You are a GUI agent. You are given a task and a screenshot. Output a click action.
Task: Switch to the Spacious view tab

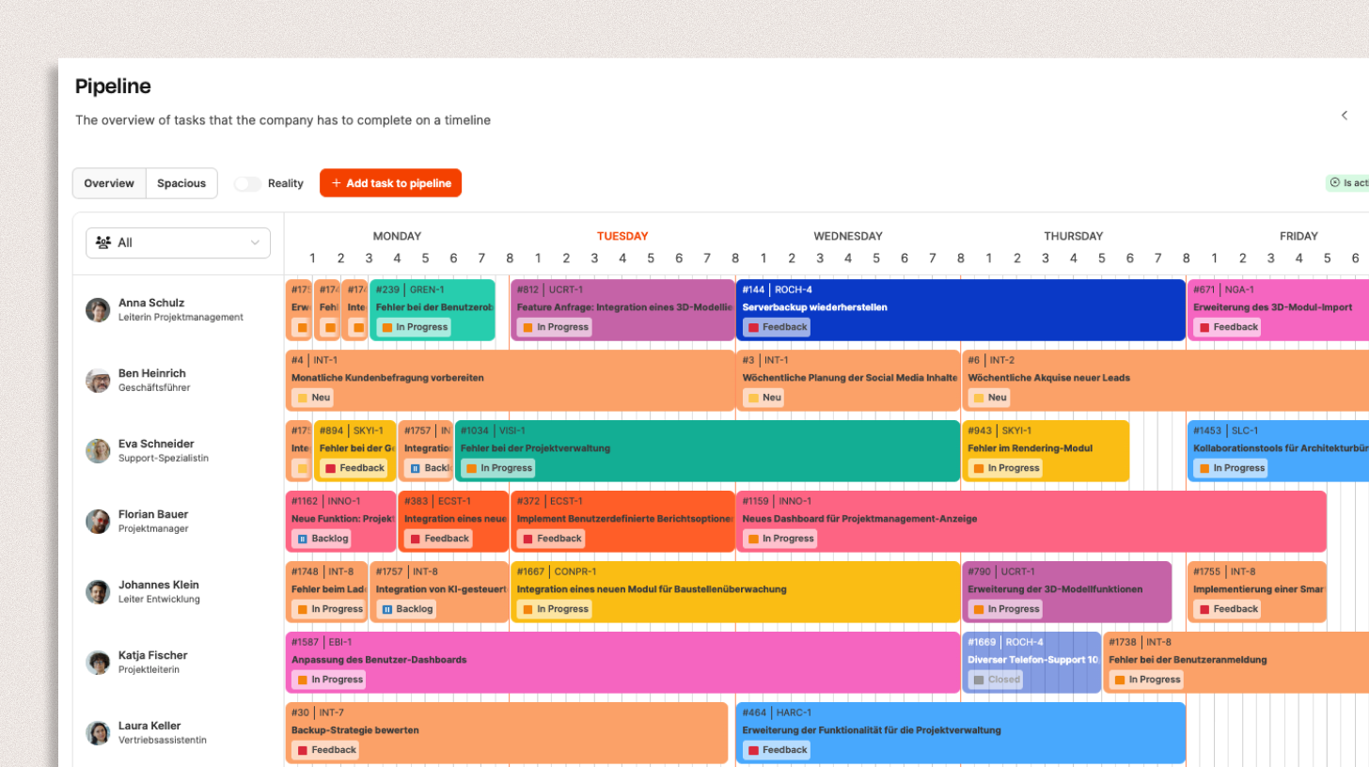pyautogui.click(x=181, y=183)
